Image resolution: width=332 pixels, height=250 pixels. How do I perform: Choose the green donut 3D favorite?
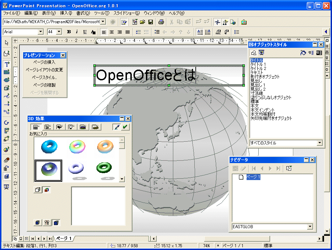[x=104, y=168]
